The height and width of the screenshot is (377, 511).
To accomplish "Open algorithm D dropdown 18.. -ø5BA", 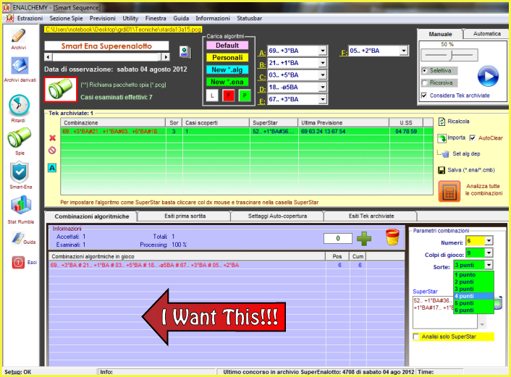I will coord(323,87).
